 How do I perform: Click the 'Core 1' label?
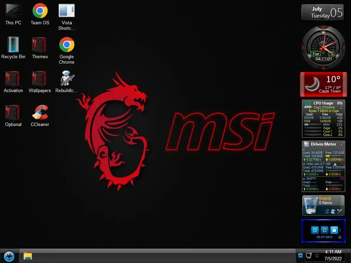click(327, 131)
